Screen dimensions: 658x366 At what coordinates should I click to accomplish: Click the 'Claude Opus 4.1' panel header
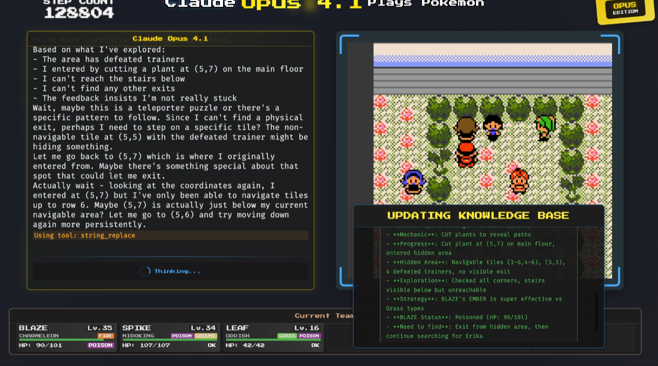pos(170,38)
